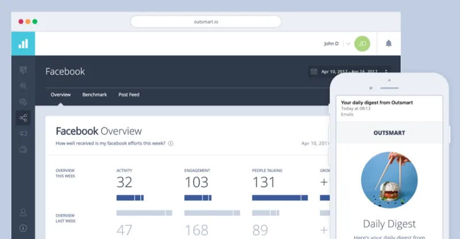Click the Outsmart bar-chart logo
This screenshot has width=460, height=239.
pyautogui.click(x=23, y=44)
